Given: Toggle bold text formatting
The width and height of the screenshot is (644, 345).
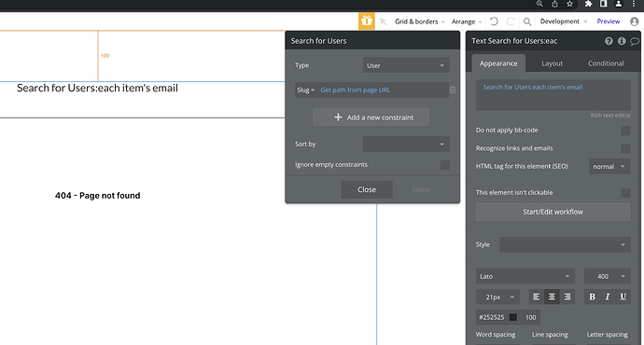Looking at the screenshot, I should (593, 297).
